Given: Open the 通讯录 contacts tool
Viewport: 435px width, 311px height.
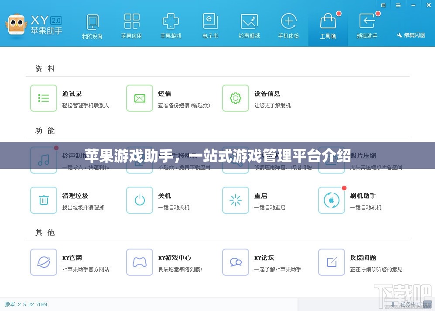Looking at the screenshot, I should point(44,98).
